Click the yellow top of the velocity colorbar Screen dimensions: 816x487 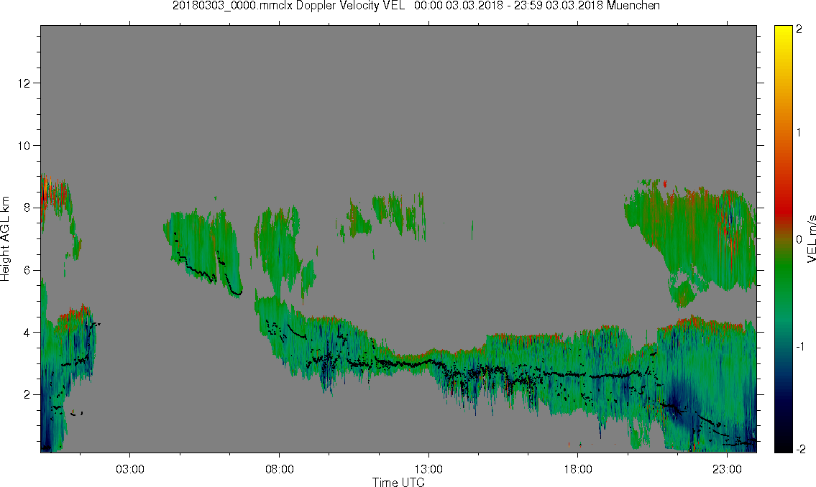pos(783,32)
